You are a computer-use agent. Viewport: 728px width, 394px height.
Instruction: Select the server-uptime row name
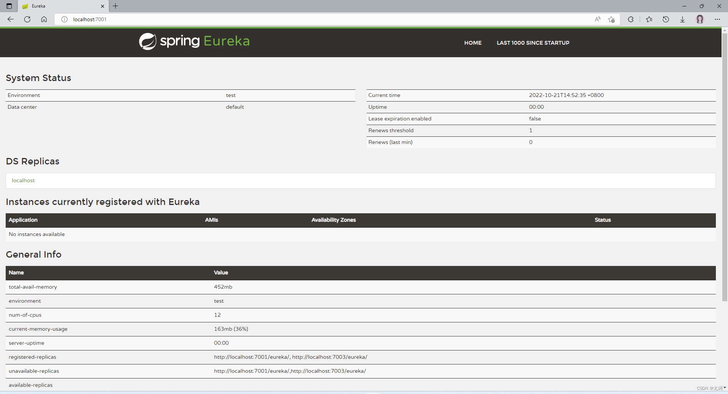27,343
